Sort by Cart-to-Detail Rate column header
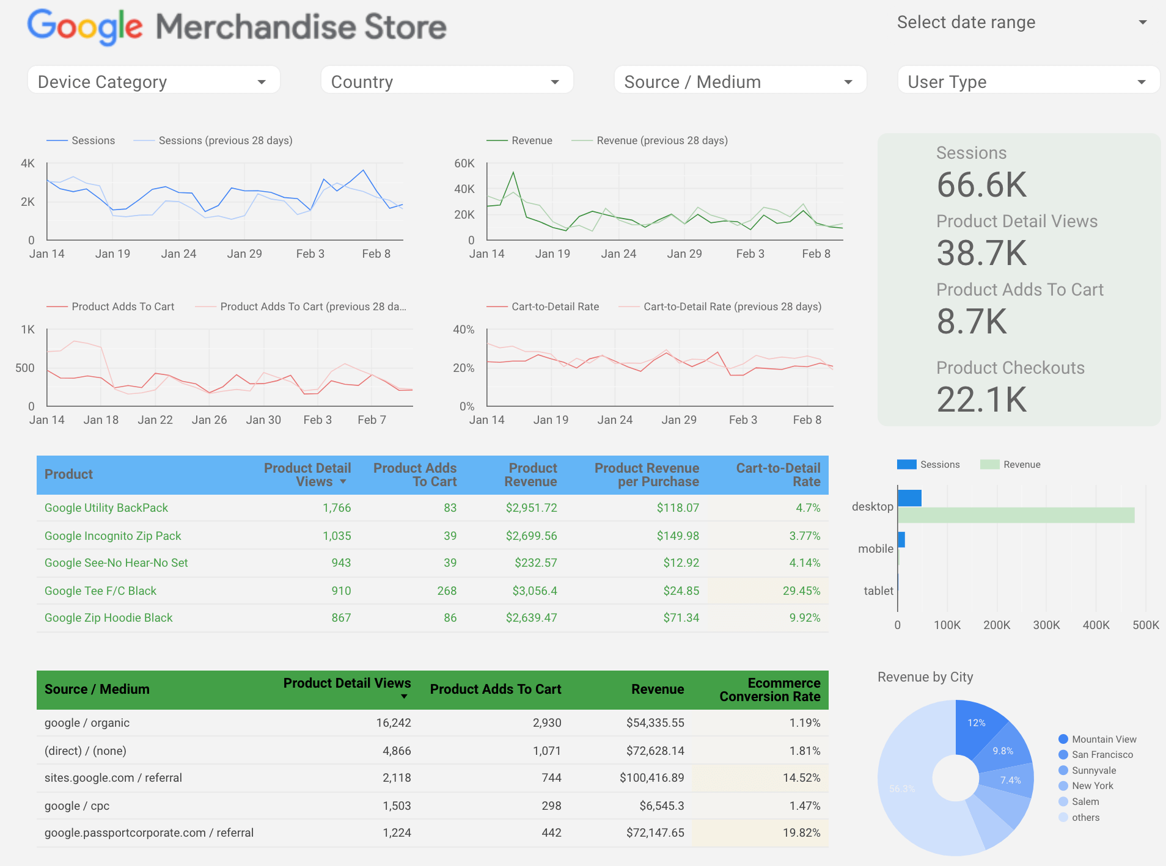Viewport: 1166px width, 866px height. click(778, 475)
